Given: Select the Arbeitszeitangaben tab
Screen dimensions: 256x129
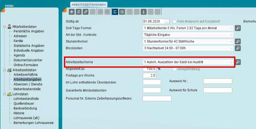Looking at the screenshot, I should point(89,5).
